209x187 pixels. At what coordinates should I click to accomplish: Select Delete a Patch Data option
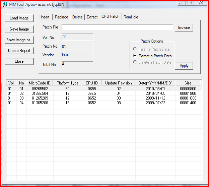pos(152,62)
